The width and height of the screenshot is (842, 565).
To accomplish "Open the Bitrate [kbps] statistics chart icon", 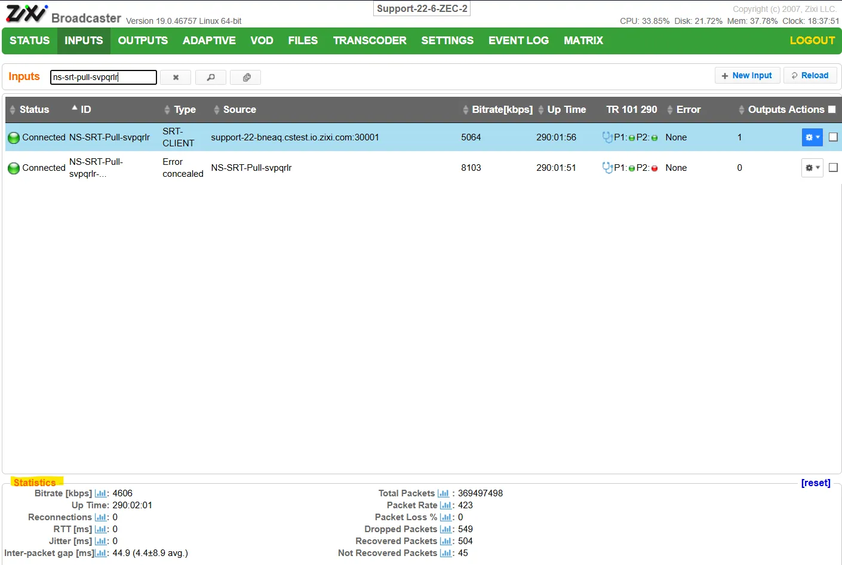I will pos(100,493).
